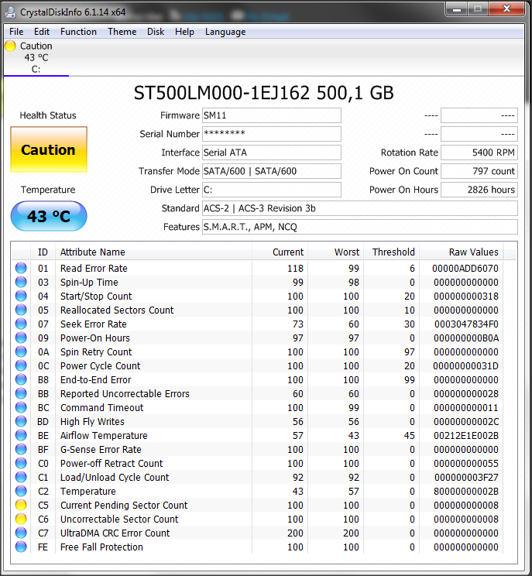Select the Read Error Rate attribute name
The image size is (532, 576).
tap(94, 269)
